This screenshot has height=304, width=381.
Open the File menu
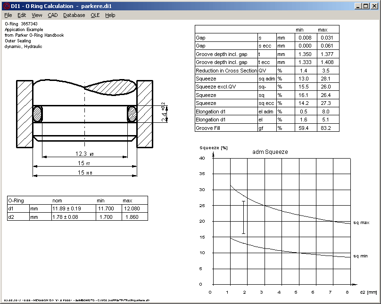tap(8, 15)
